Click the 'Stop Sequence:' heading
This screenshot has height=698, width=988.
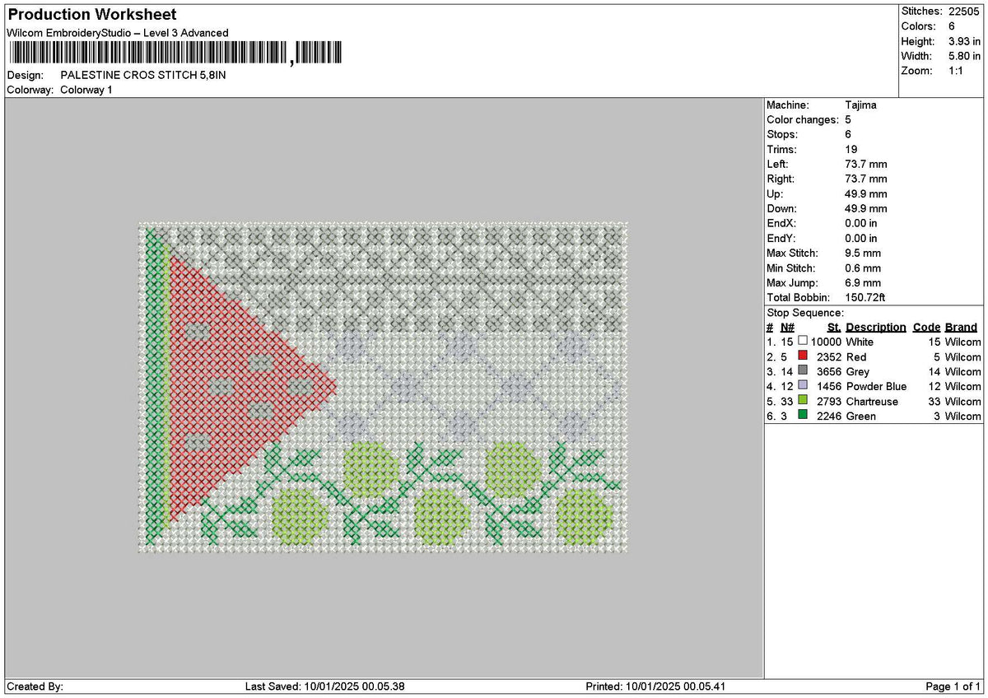tap(805, 313)
